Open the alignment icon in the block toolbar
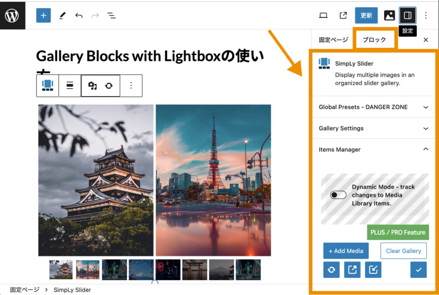This screenshot has height=295, width=439. (69, 85)
